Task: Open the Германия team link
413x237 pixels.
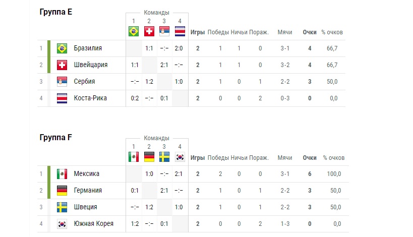Action: click(88, 191)
